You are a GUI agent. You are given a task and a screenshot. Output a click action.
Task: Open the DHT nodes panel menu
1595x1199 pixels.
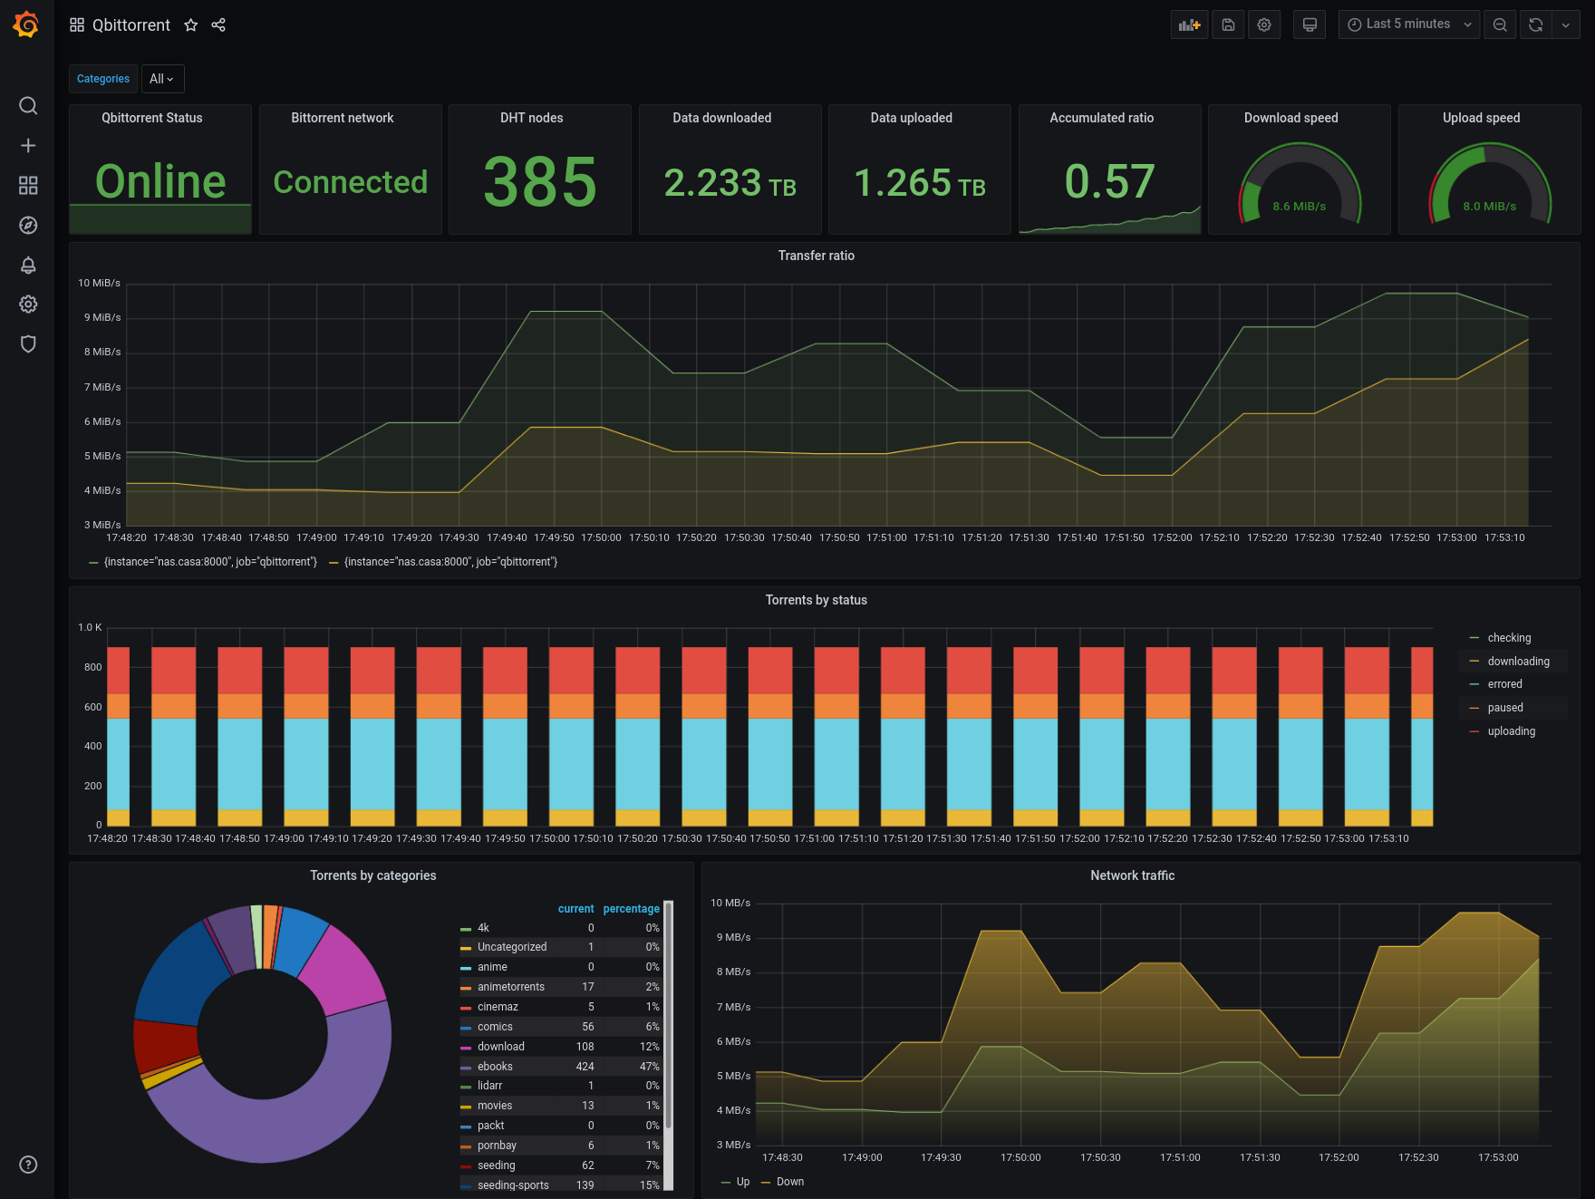coord(532,118)
